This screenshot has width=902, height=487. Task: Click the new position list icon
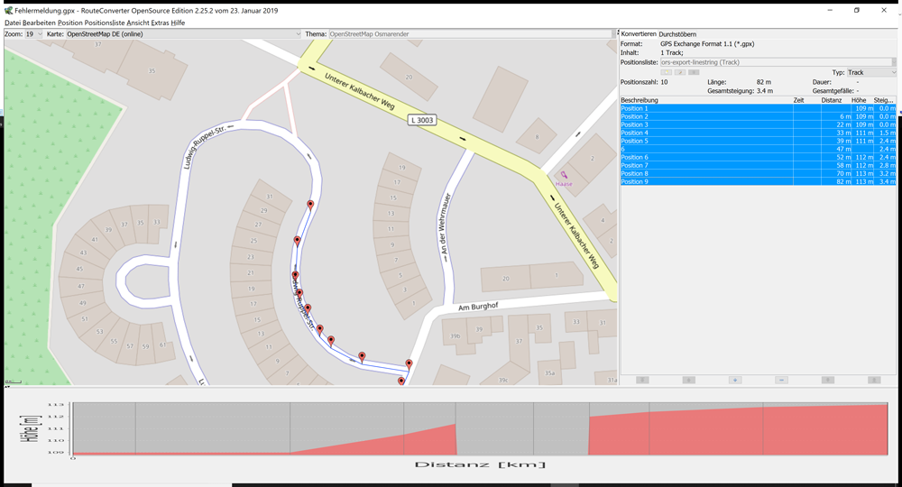[x=667, y=72]
